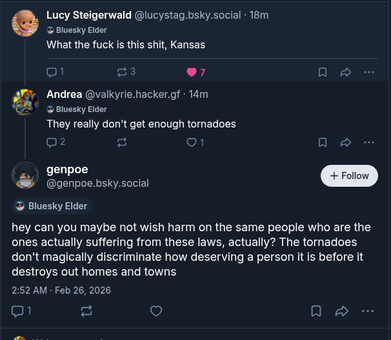Share Andrea's tornadoes post

click(x=345, y=142)
